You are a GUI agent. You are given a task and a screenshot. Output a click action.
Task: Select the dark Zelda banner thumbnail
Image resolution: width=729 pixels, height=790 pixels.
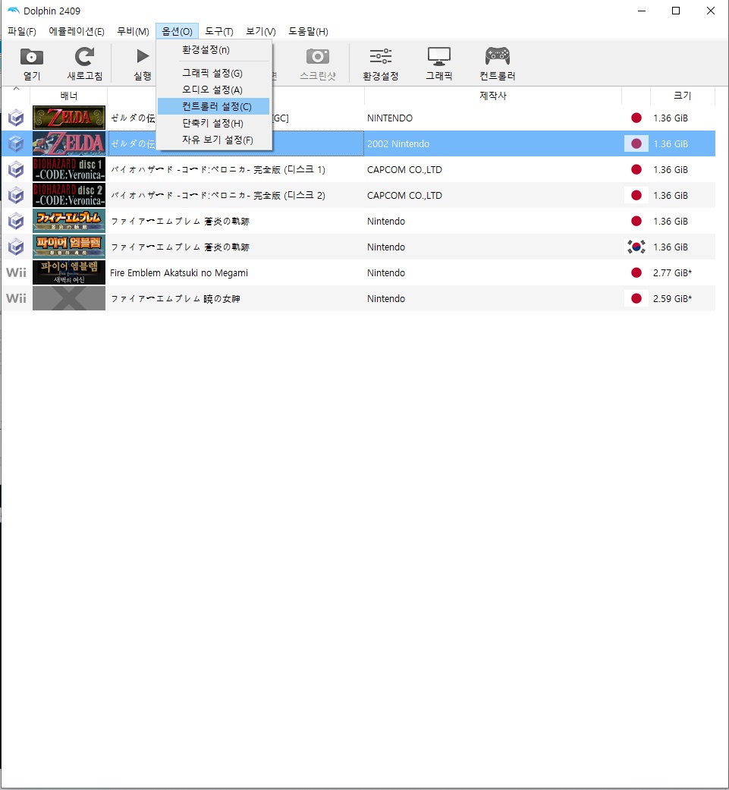coord(69,118)
